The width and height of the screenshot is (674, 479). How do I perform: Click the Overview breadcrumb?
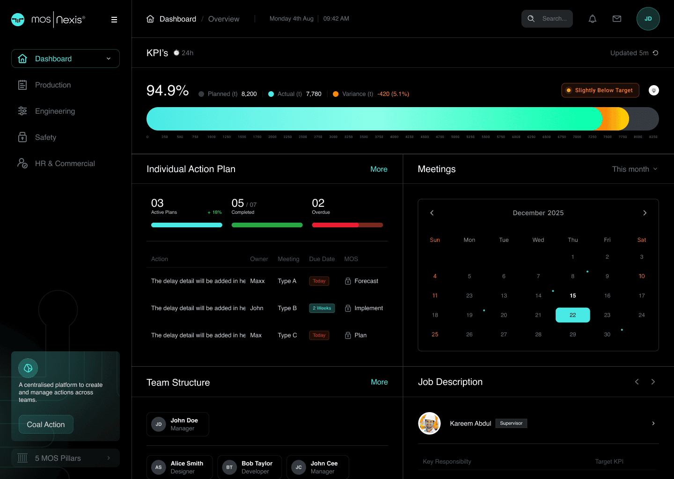(224, 19)
